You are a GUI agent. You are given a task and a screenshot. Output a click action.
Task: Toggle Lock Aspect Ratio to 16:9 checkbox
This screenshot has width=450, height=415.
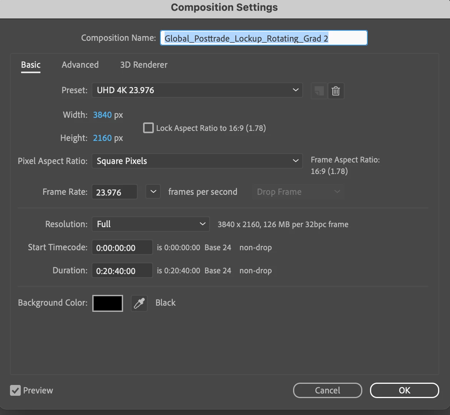(x=148, y=128)
